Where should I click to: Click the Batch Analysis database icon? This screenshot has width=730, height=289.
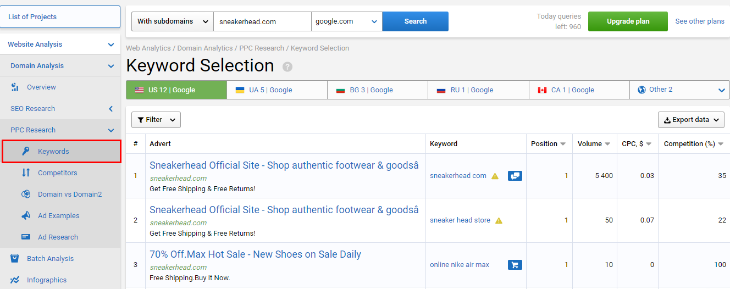(x=15, y=258)
